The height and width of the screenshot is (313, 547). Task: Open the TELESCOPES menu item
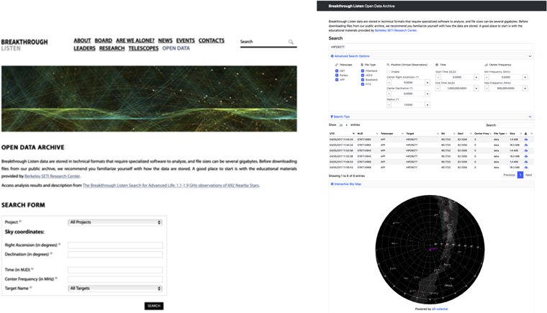click(x=143, y=49)
